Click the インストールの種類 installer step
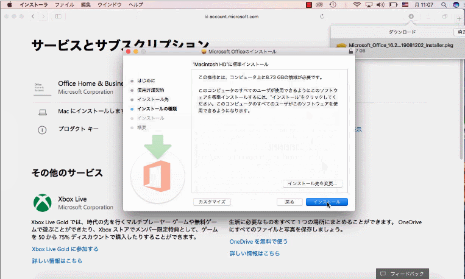 point(157,109)
